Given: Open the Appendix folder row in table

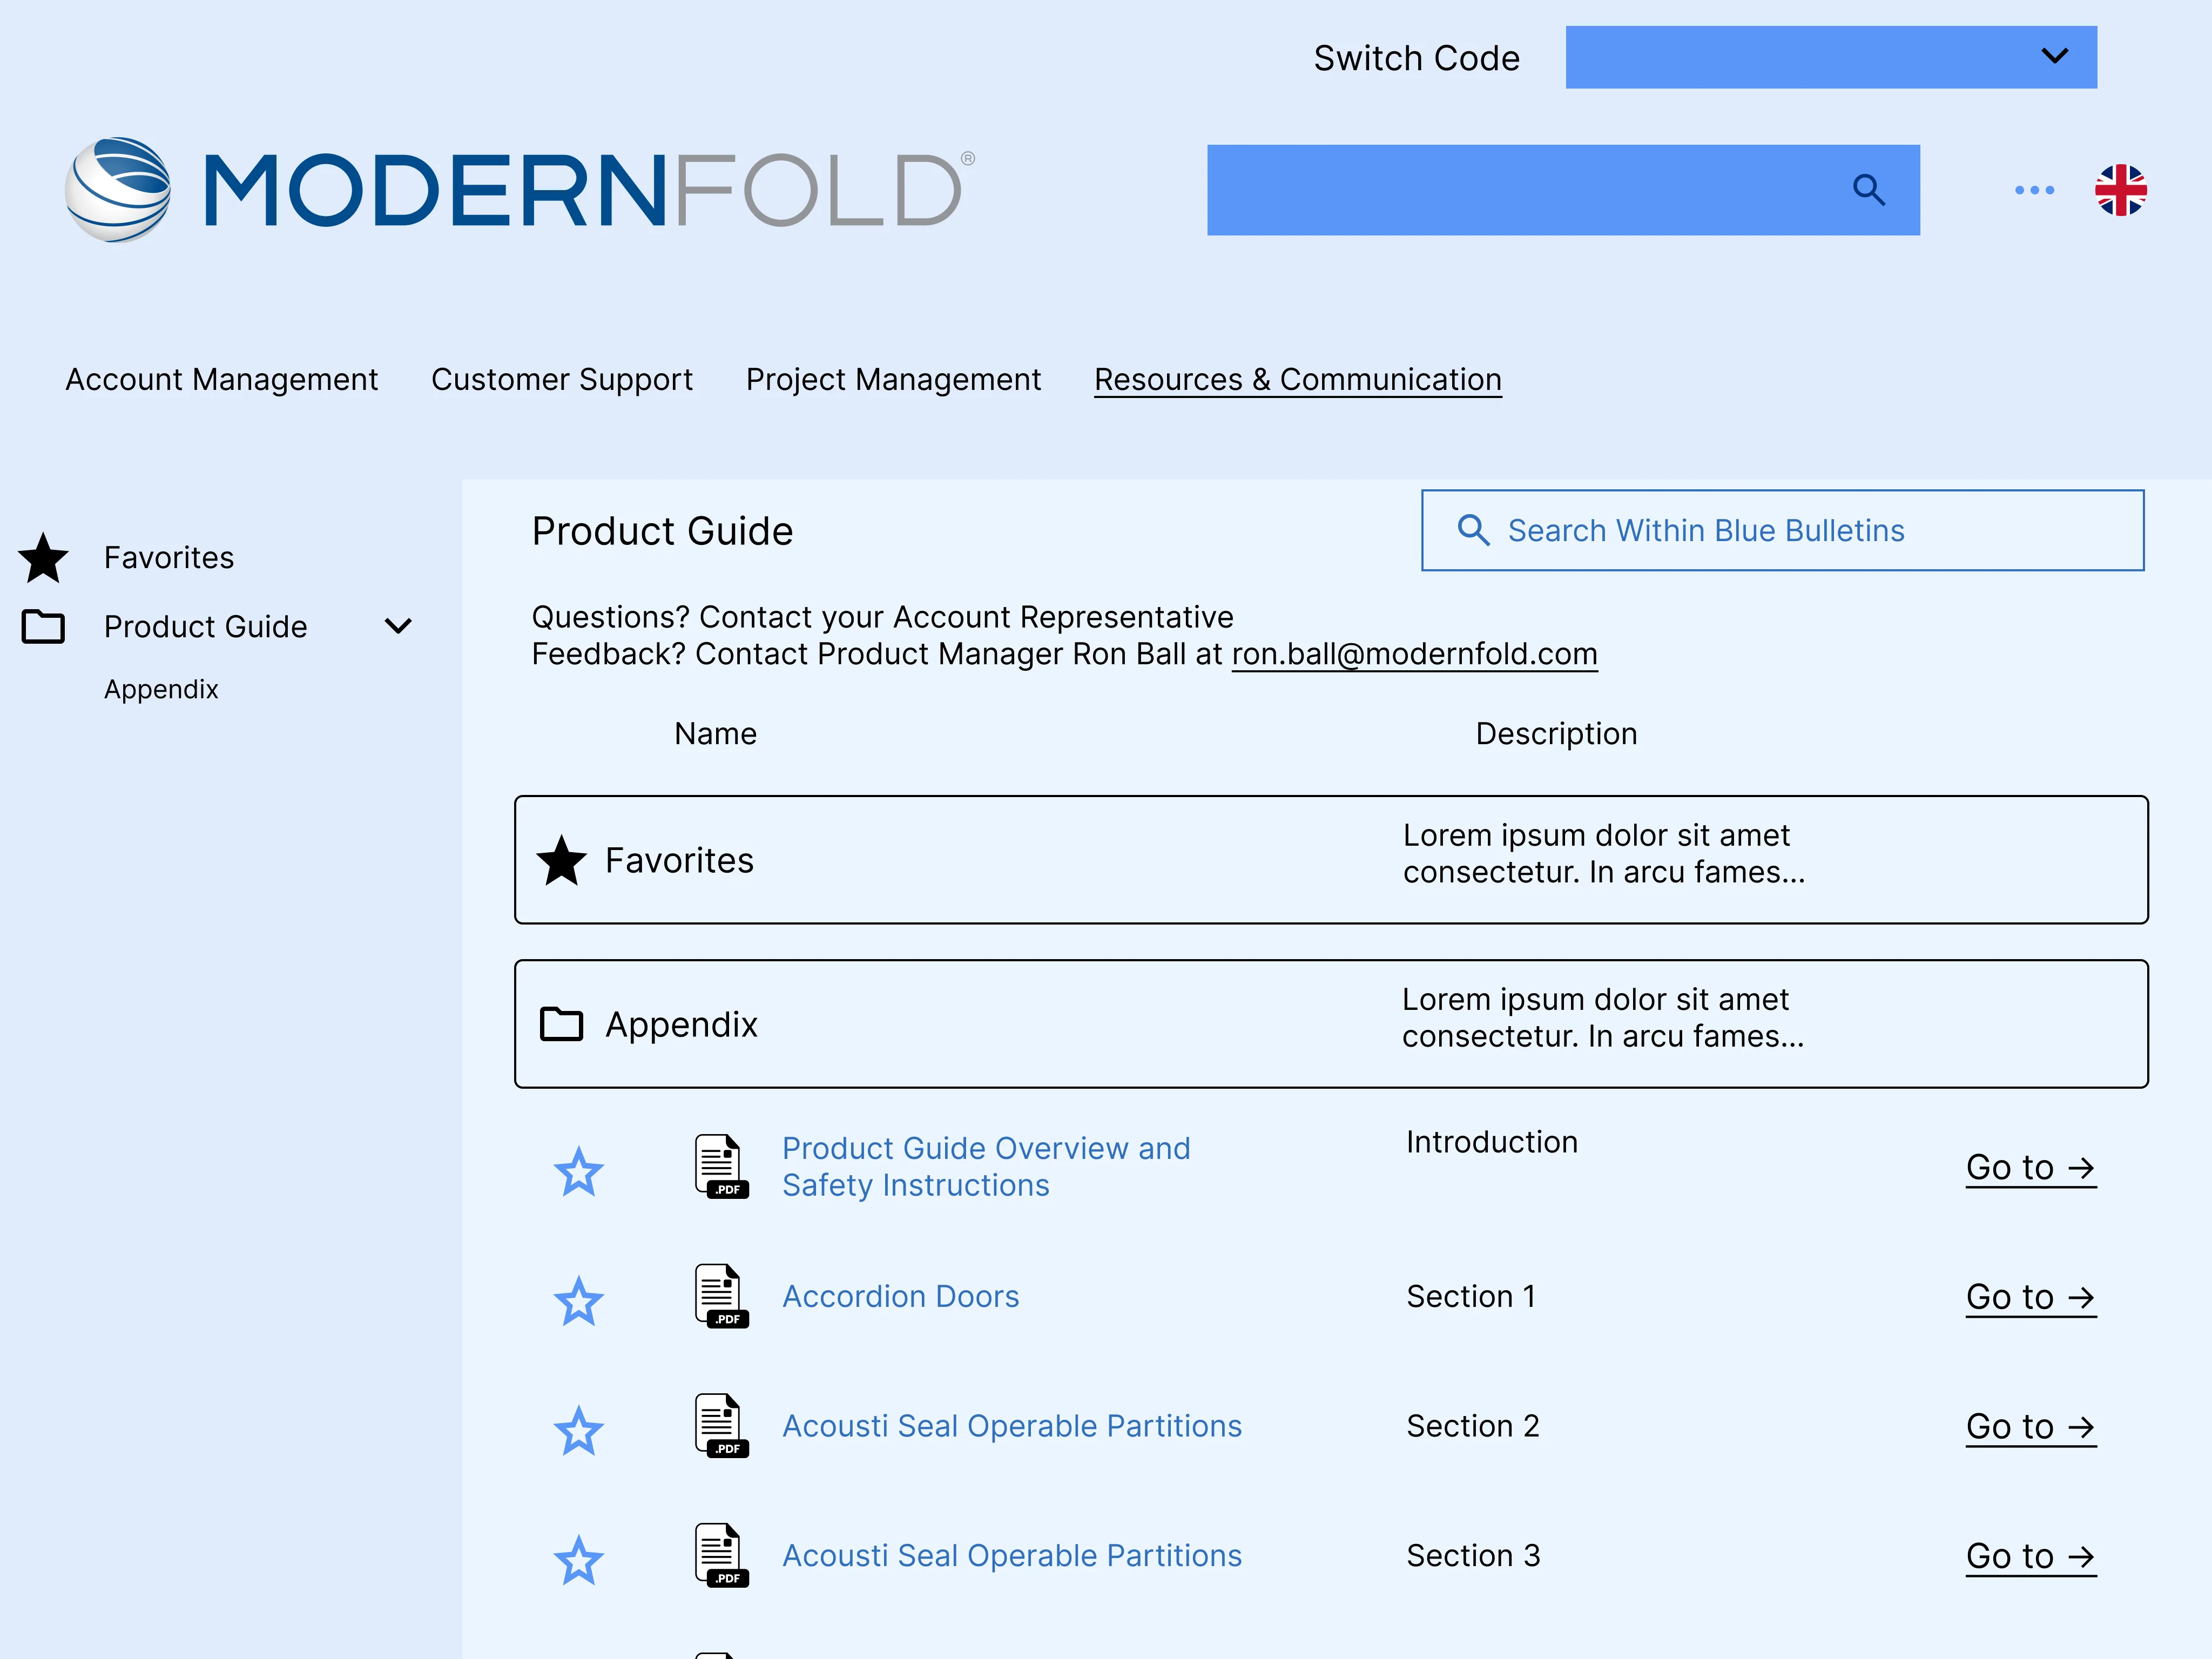Looking at the screenshot, I should (1331, 1024).
